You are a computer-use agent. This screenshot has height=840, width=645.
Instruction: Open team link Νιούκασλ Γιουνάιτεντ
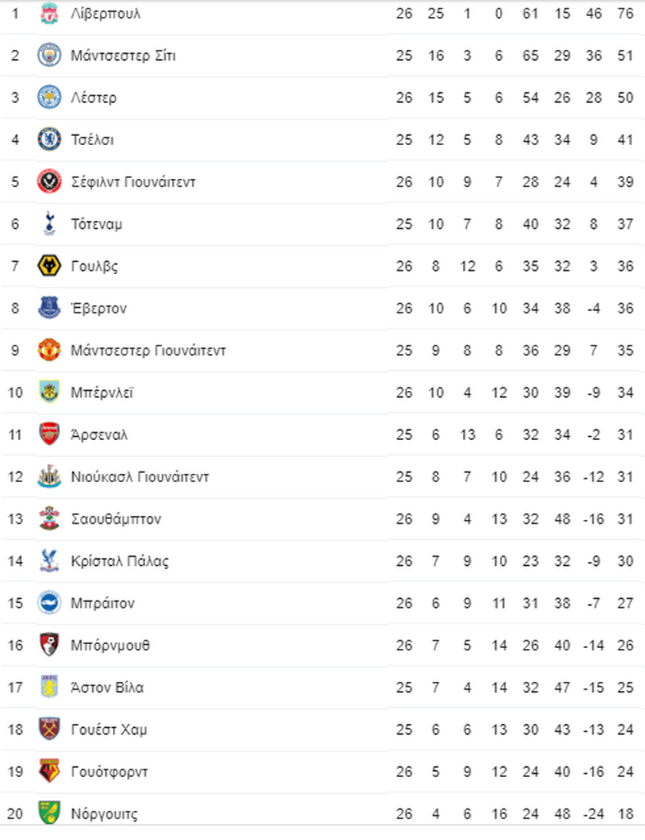pyautogui.click(x=140, y=477)
